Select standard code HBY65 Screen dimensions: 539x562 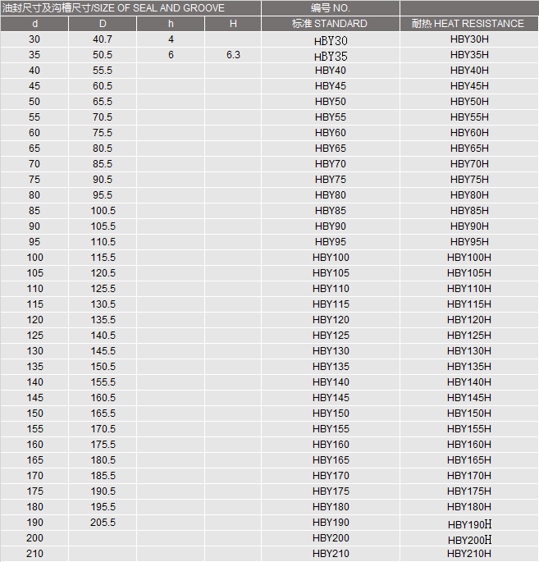click(x=331, y=148)
